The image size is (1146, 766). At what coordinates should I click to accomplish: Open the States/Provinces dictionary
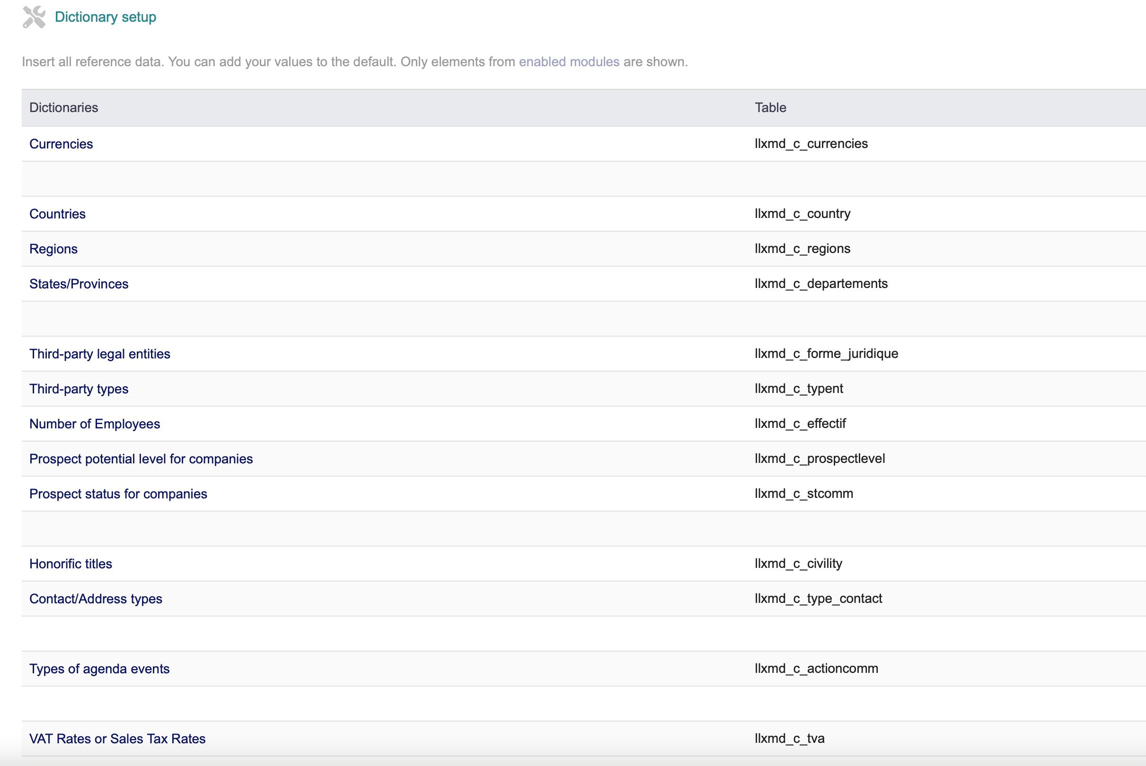pos(79,284)
